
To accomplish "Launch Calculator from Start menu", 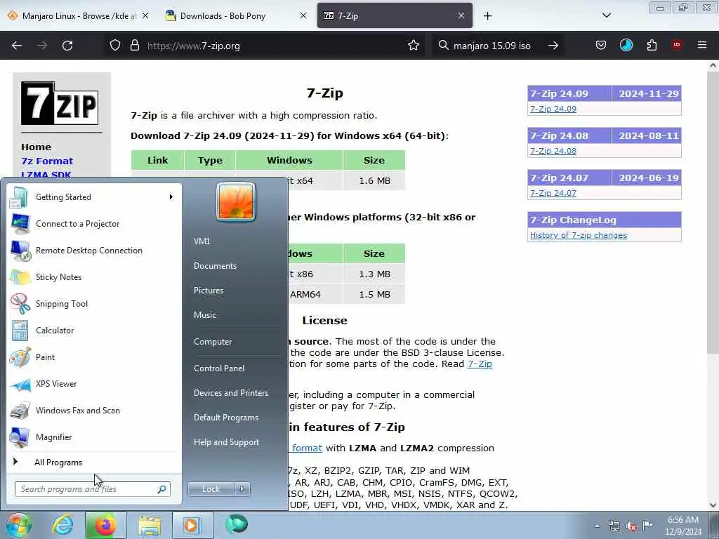I will [x=93, y=331].
